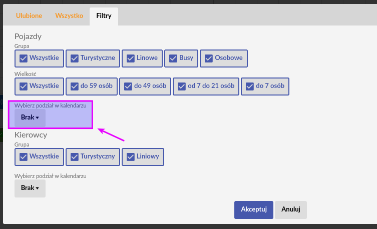Toggle the do 7 osób checkbox
The height and width of the screenshot is (229, 377).
tap(265, 86)
